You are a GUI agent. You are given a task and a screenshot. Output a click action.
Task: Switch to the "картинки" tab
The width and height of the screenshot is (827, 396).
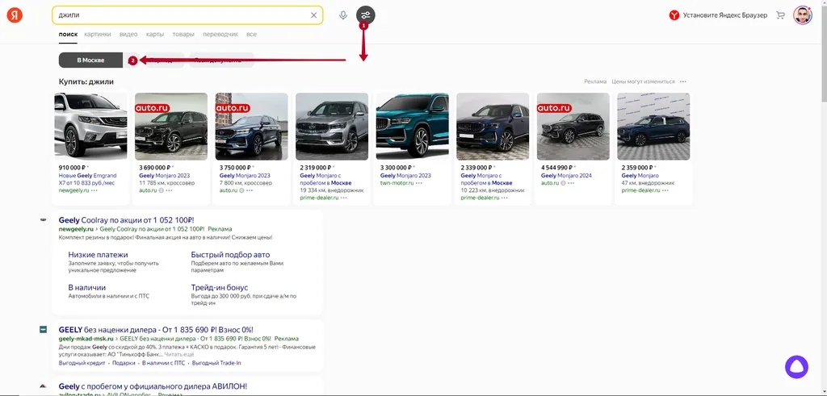pos(98,35)
